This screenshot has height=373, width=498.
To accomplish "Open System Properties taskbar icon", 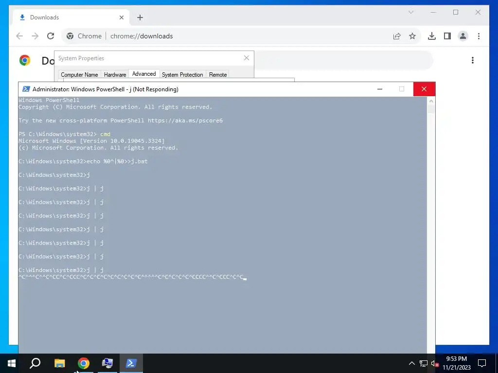I will click(x=107, y=363).
